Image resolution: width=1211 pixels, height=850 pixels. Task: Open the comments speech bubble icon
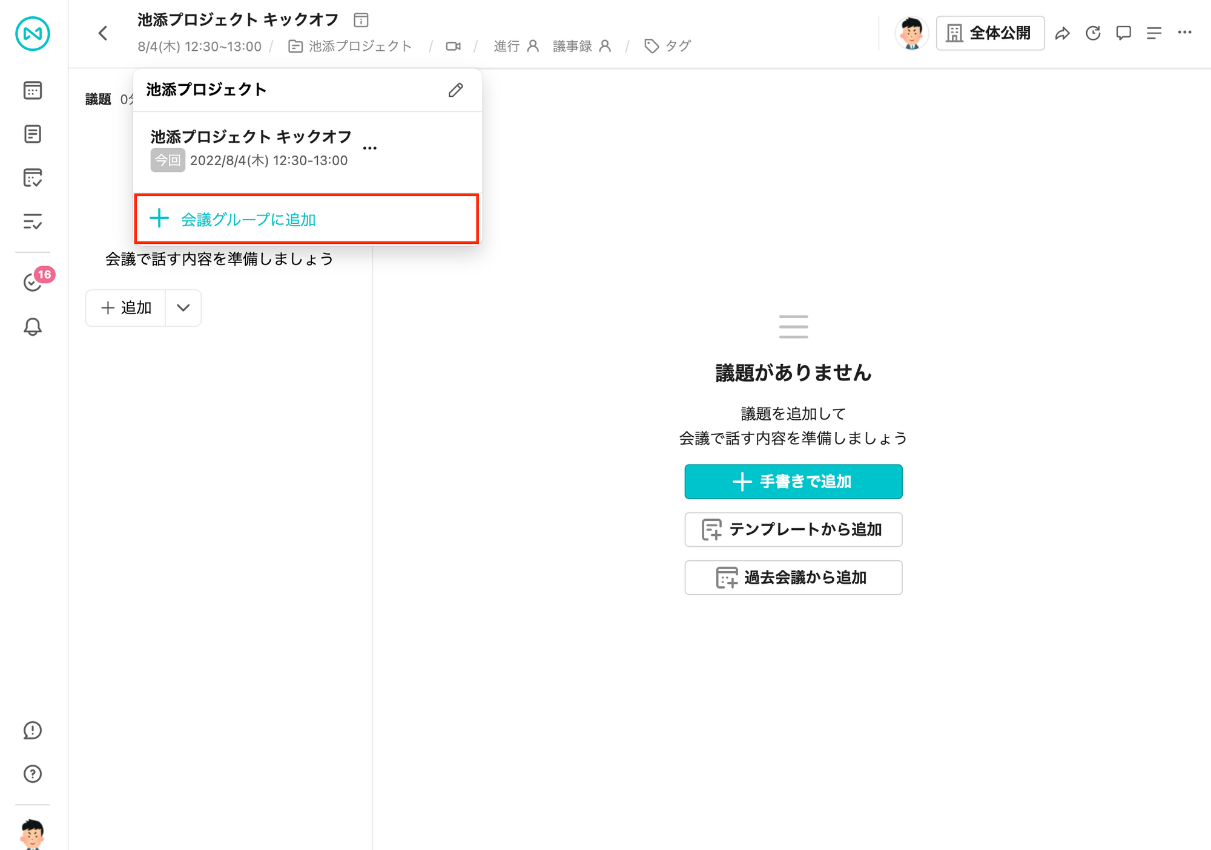coord(1124,33)
